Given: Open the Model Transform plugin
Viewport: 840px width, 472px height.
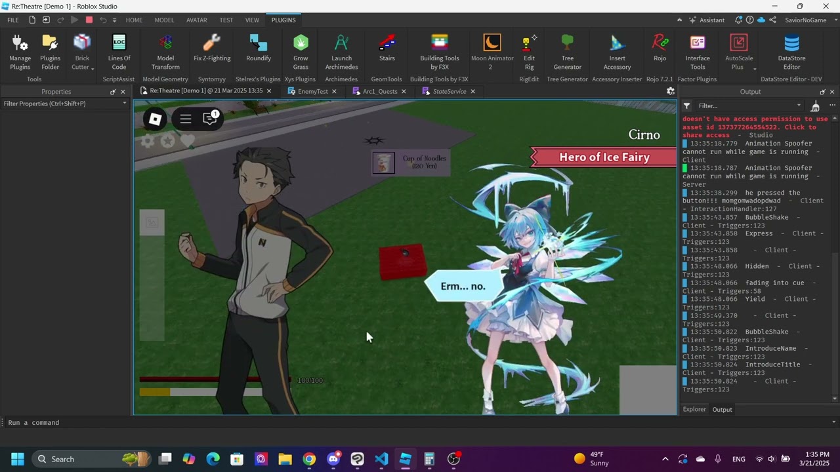Looking at the screenshot, I should tap(165, 52).
